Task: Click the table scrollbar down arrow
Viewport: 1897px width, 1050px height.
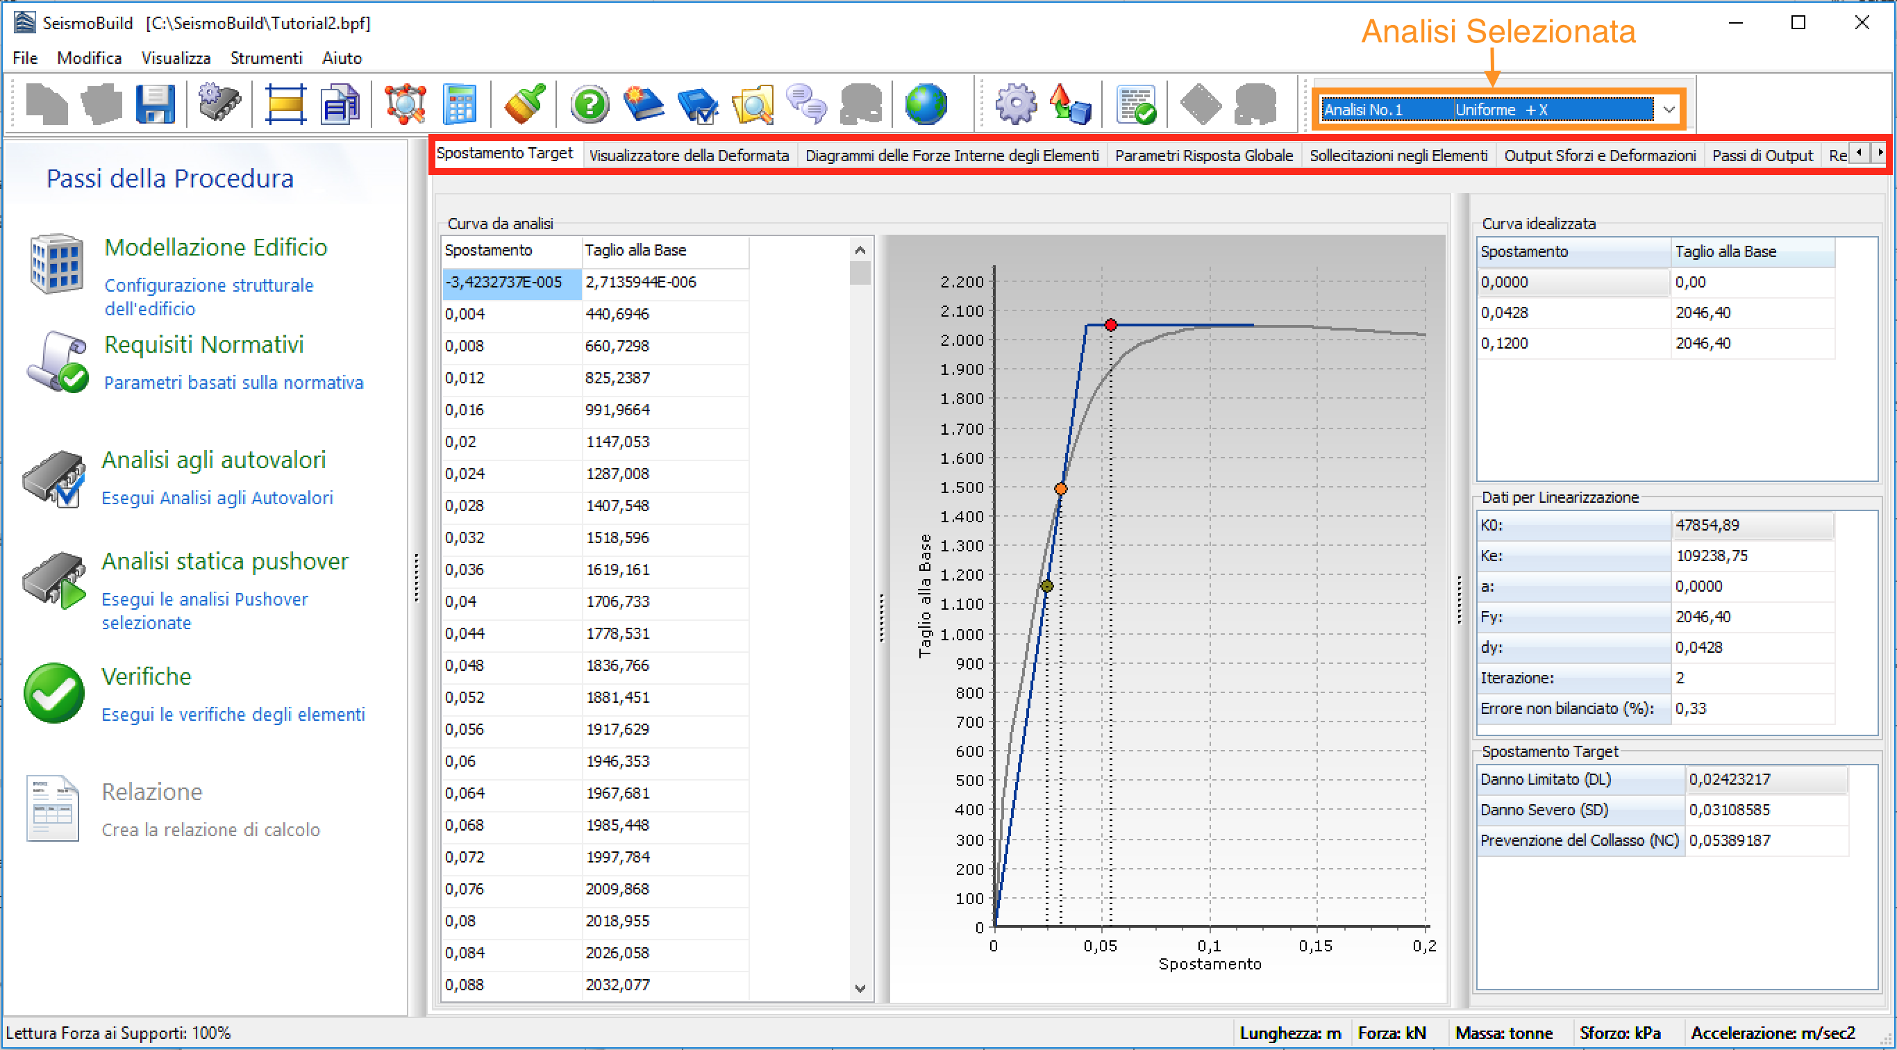Action: (x=860, y=988)
